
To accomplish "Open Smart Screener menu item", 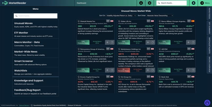I will coord(36,63).
